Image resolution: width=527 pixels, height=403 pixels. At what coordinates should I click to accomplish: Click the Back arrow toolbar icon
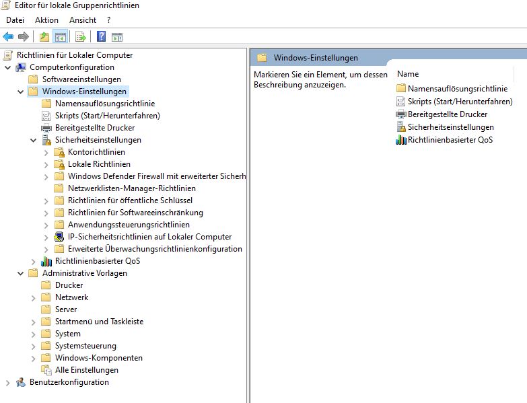click(8, 36)
